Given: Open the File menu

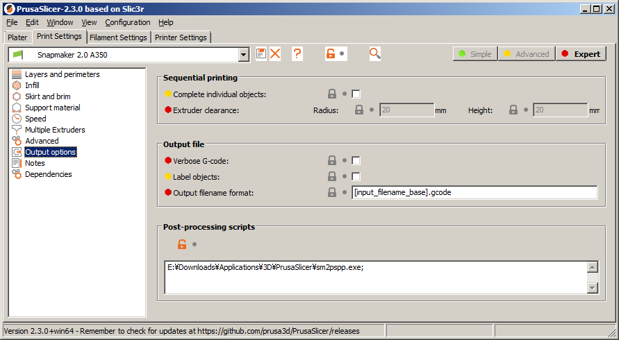Looking at the screenshot, I should 12,22.
